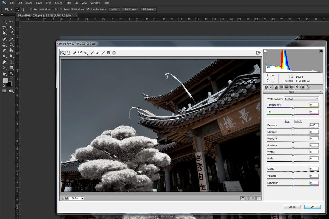Uncheck the Scrubby Zoom option
The width and height of the screenshot is (329, 219).
(x=88, y=9)
